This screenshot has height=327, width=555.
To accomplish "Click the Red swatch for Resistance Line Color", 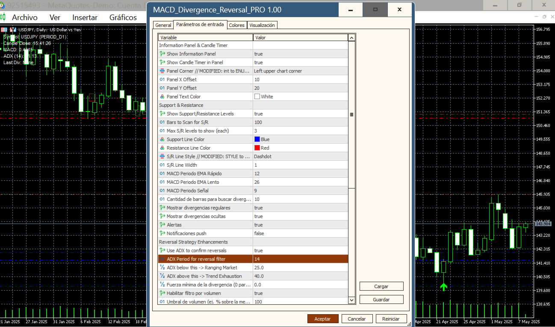I will point(257,148).
